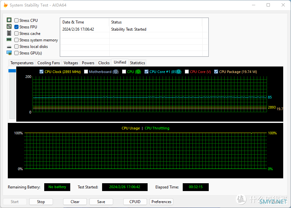The image size is (291, 208).
Task: Click the CPU Usage legend label
Action: pyautogui.click(x=131, y=128)
